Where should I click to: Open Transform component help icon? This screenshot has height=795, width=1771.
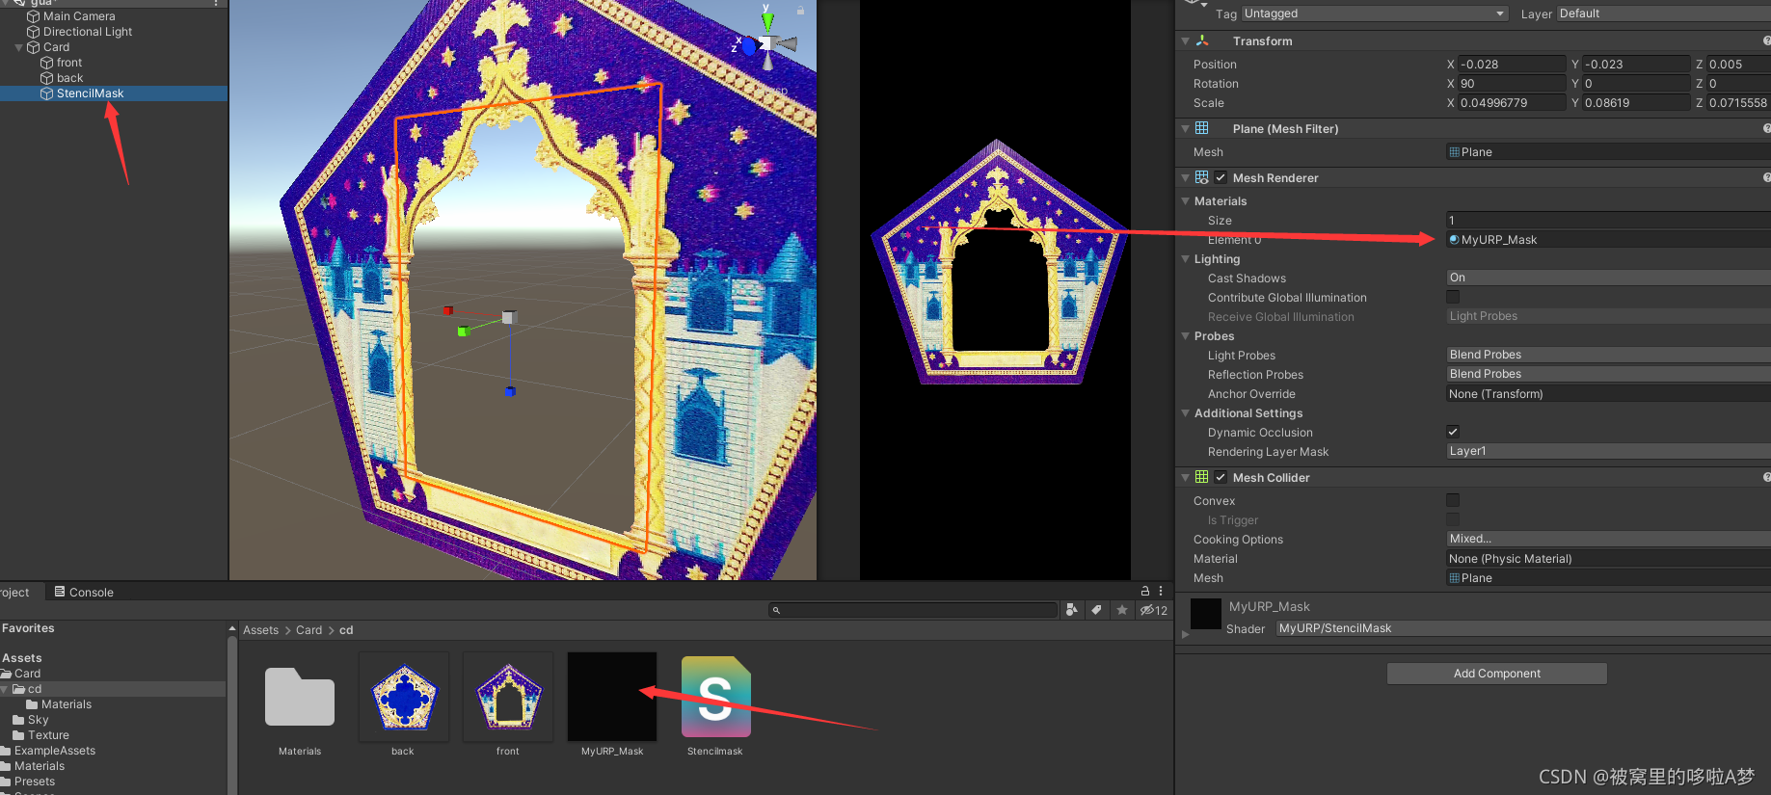[x=1766, y=40]
